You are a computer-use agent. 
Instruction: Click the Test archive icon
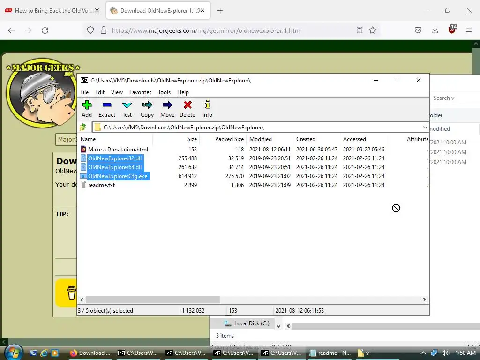point(127,105)
